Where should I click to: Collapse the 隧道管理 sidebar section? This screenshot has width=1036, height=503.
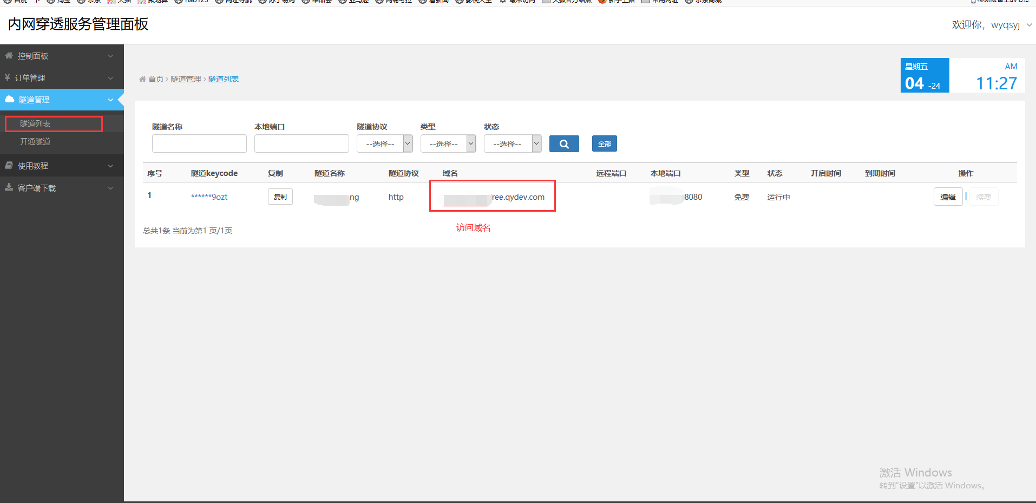click(110, 100)
